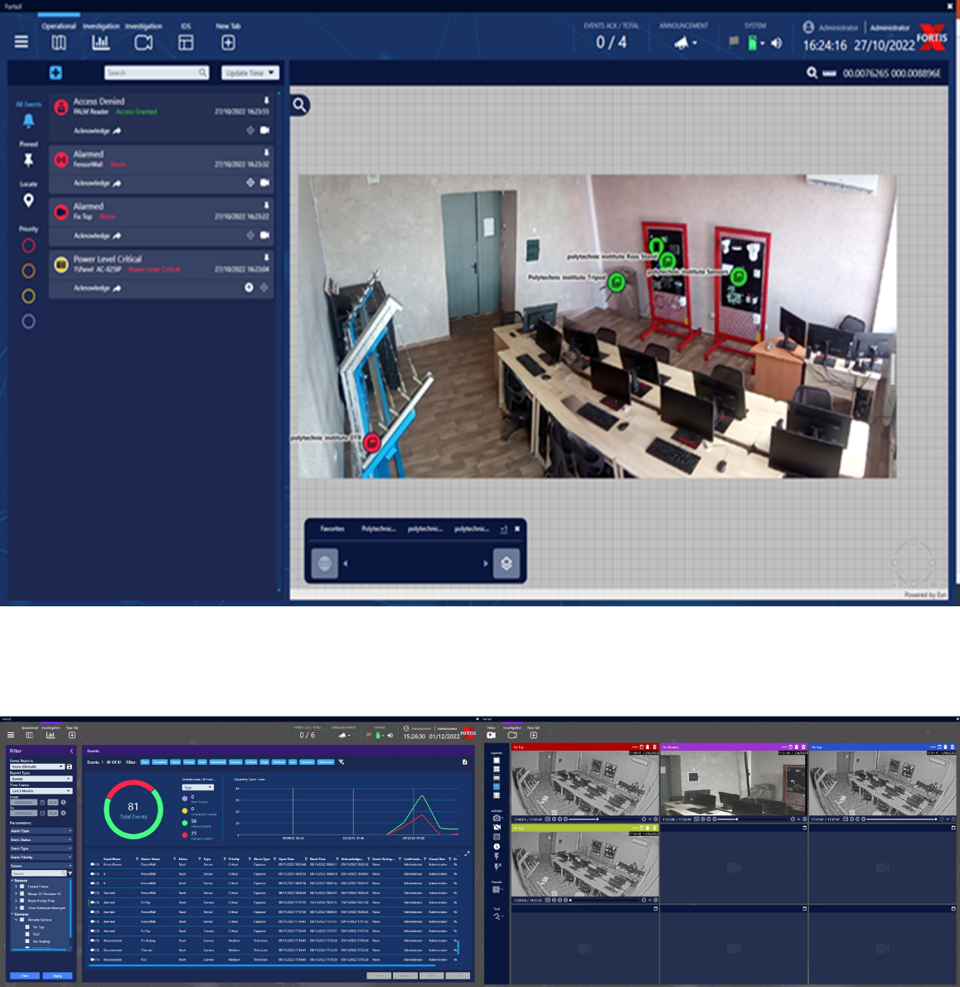Locate the Fix Top Alarmed event on map
The width and height of the screenshot is (960, 987).
pos(250,235)
